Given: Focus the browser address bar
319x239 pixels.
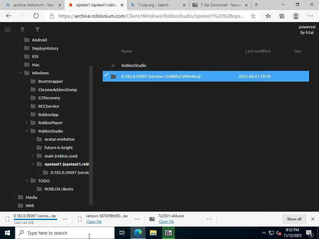Looking at the screenshot, I should pos(151,16).
